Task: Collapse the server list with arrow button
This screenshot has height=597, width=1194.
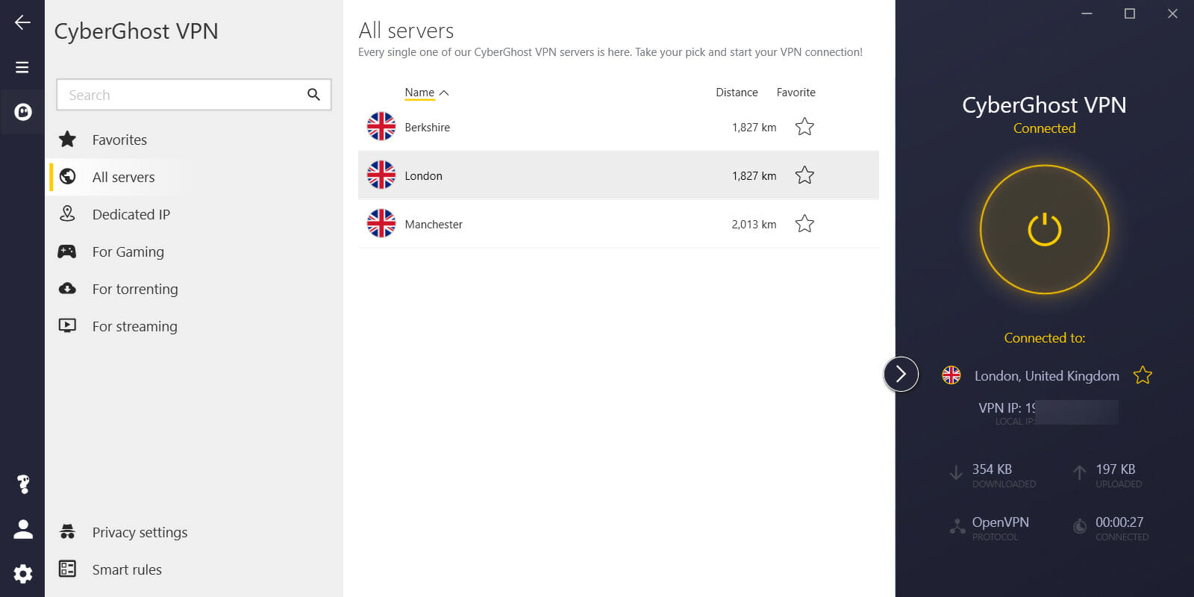Action: 901,374
